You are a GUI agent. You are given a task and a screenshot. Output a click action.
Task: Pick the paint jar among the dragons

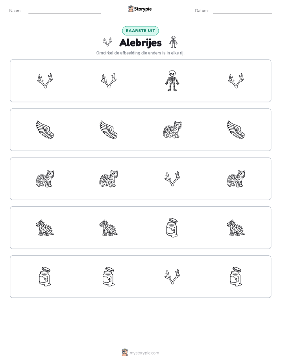[x=172, y=228]
